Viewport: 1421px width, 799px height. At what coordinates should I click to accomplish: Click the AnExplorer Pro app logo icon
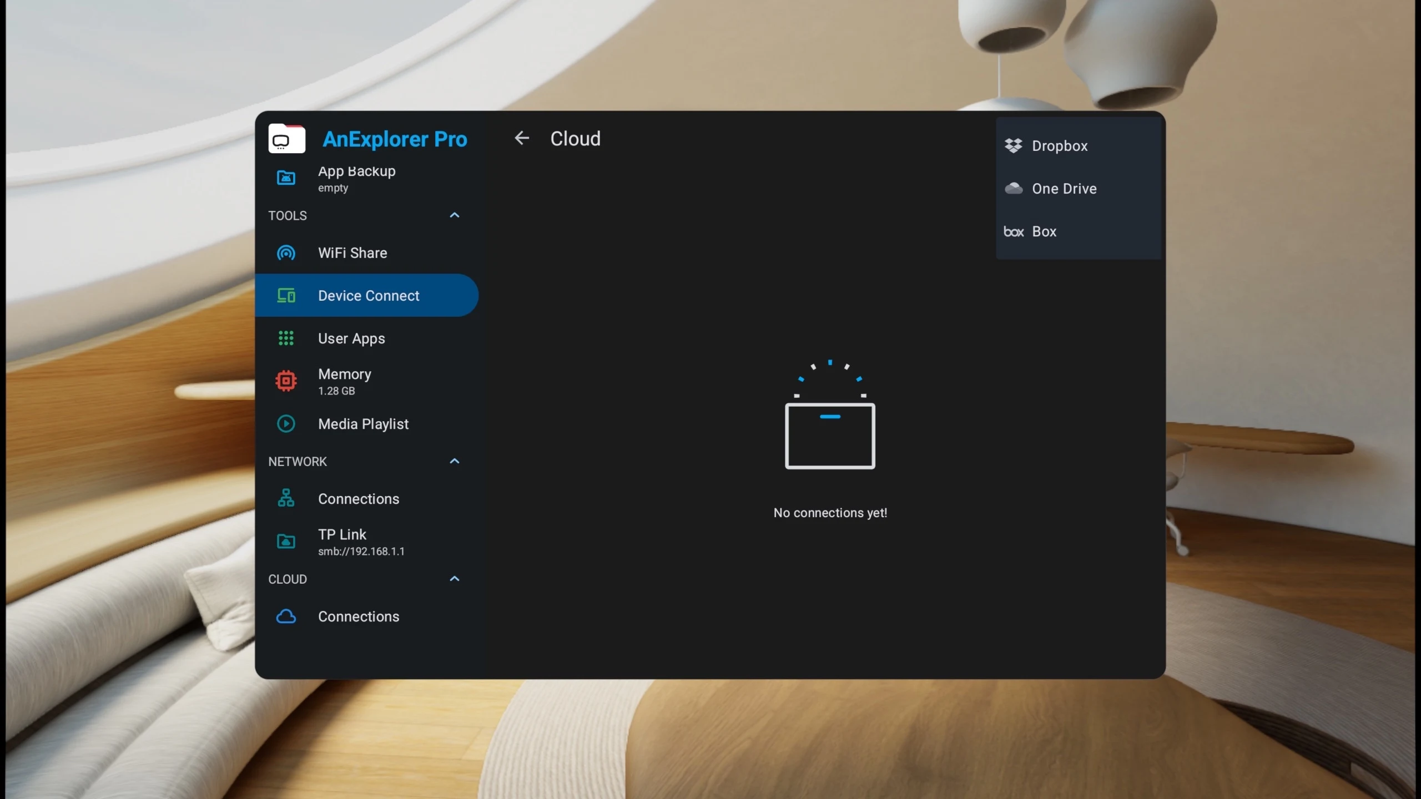coord(286,139)
